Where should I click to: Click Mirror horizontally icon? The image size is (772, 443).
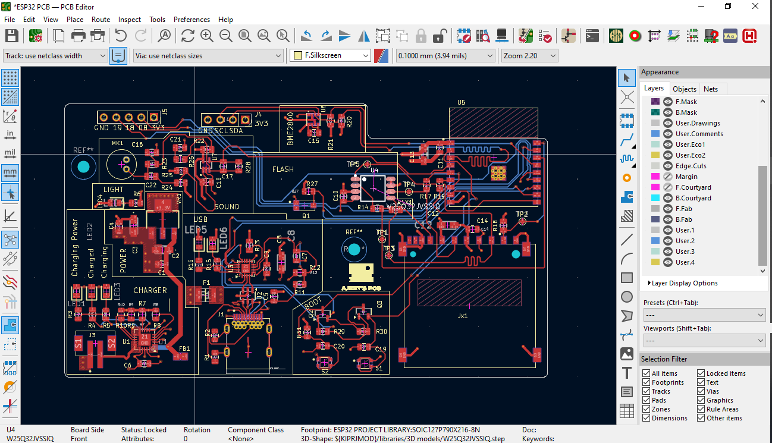coord(364,36)
